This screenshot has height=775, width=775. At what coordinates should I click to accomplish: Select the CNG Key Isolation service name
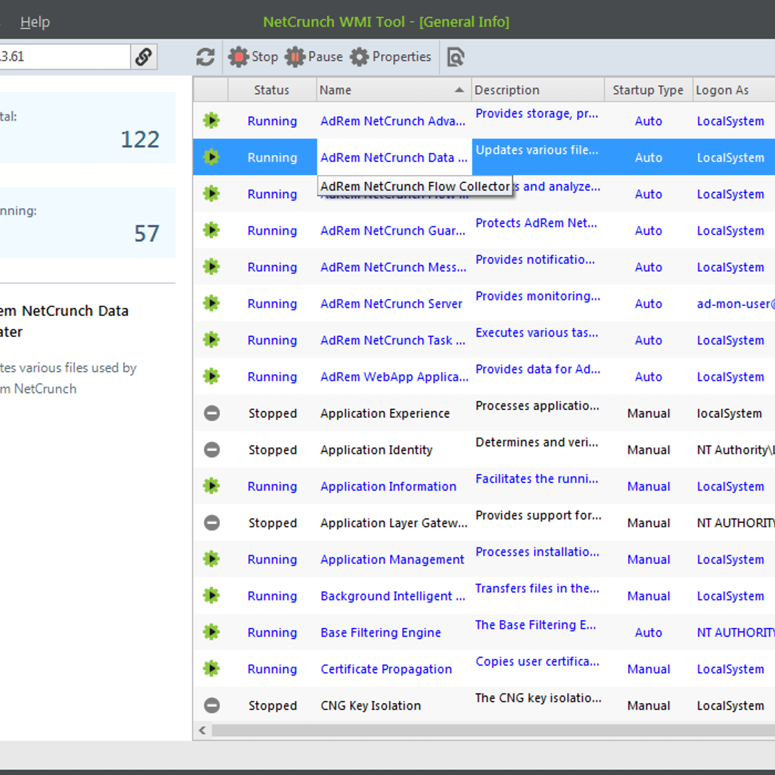coord(371,706)
